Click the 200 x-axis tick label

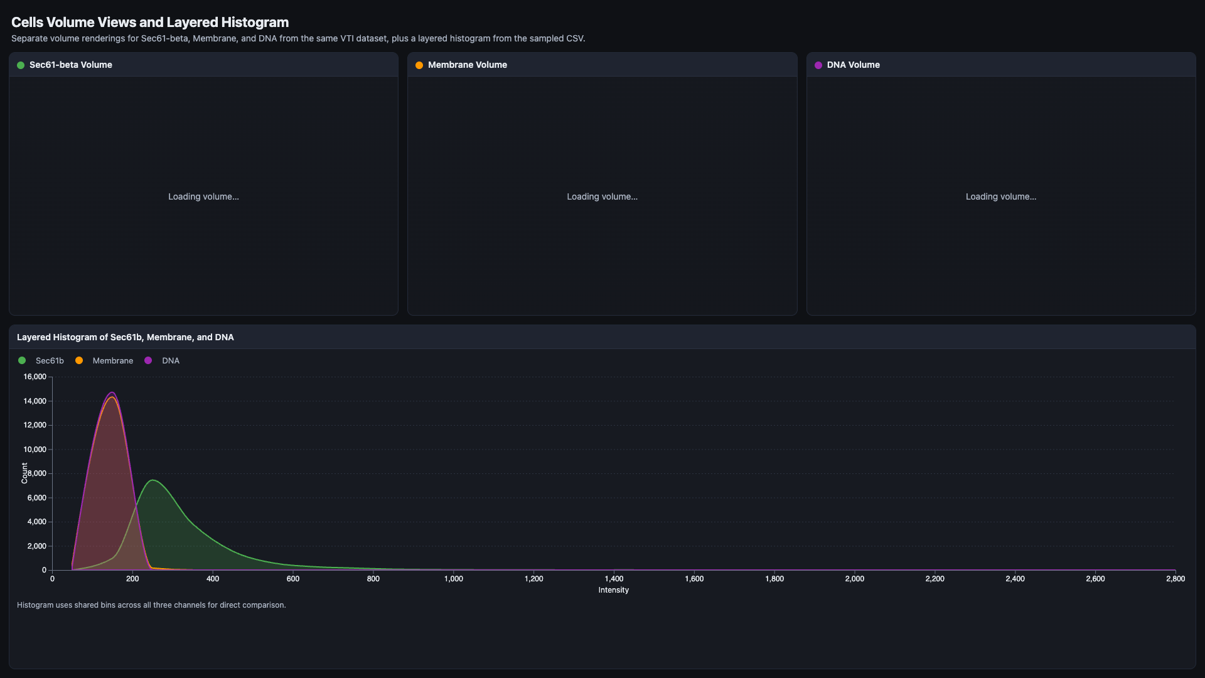pos(132,579)
